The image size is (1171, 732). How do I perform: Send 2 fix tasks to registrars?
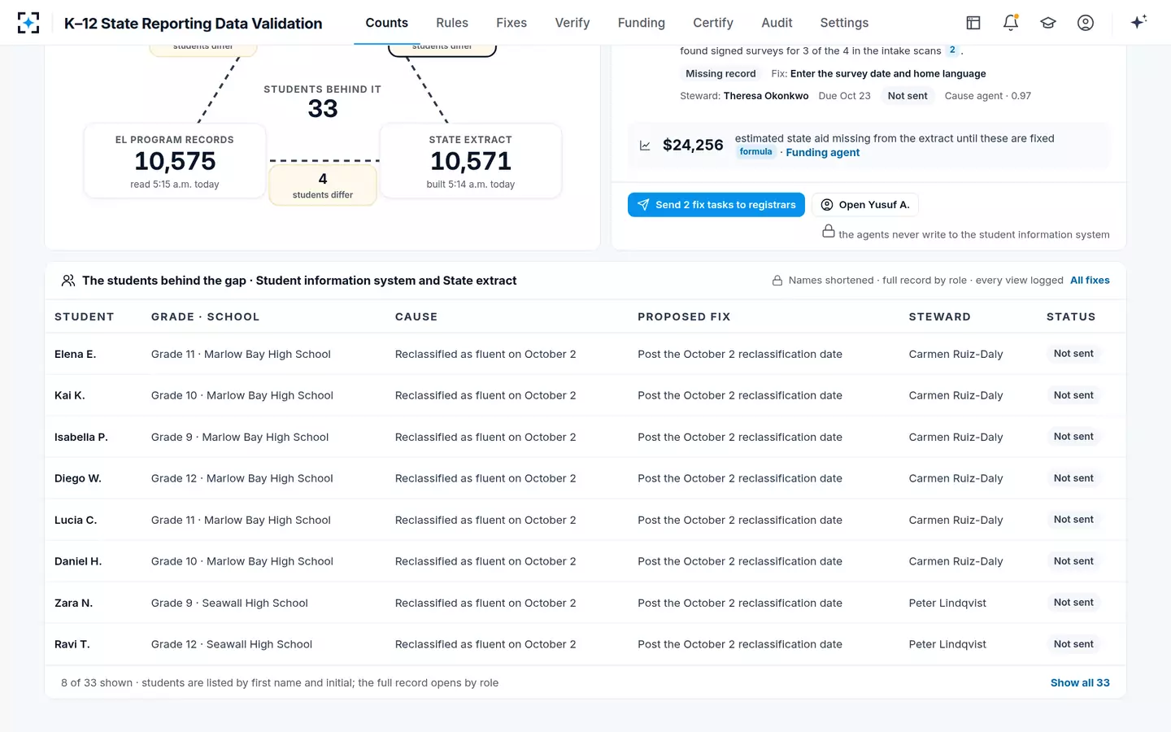pyautogui.click(x=716, y=205)
